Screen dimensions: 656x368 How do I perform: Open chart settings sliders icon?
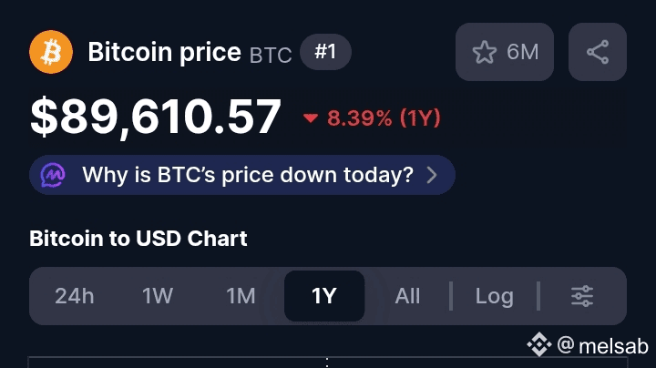pos(582,296)
